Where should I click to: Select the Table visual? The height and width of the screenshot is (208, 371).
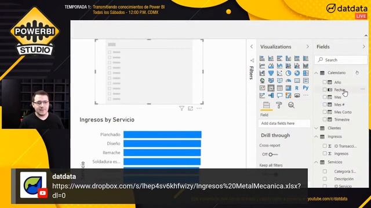279,88
